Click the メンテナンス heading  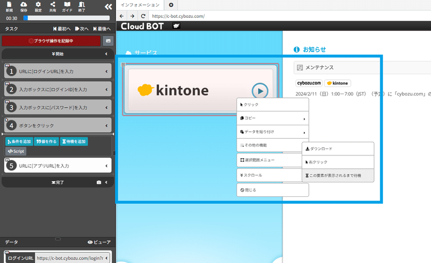319,68
